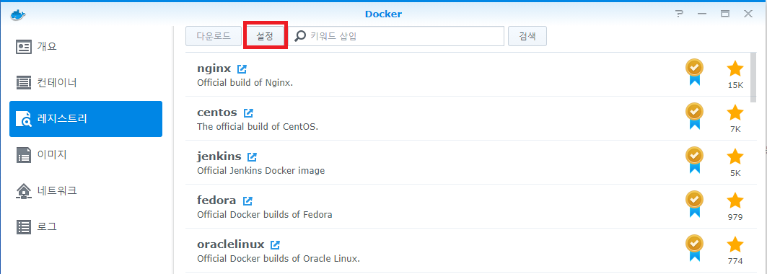767x274 pixels.
Task: Close the Docker window
Action: coord(748,14)
